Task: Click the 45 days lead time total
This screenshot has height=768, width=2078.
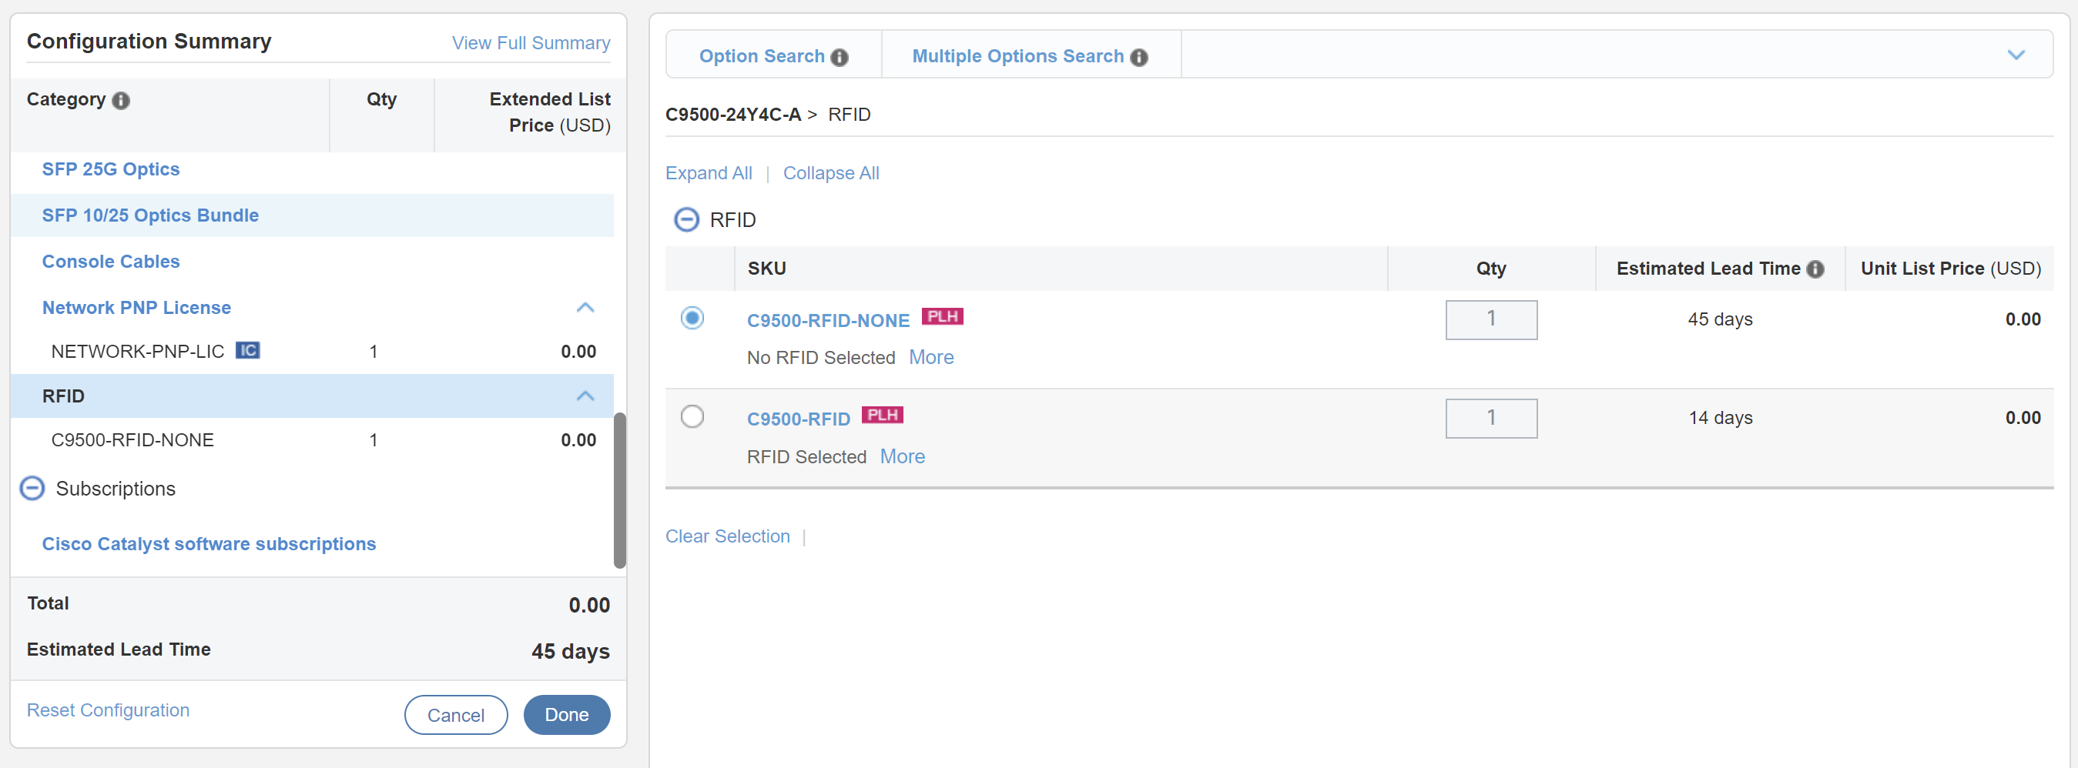Action: (569, 652)
